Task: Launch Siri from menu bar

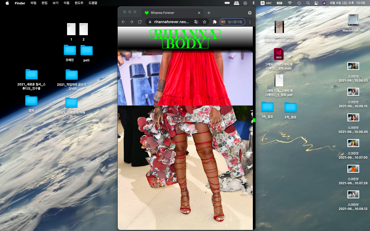Action: point(324,3)
